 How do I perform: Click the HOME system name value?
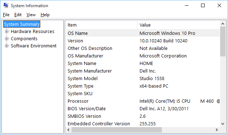[x=146, y=64]
